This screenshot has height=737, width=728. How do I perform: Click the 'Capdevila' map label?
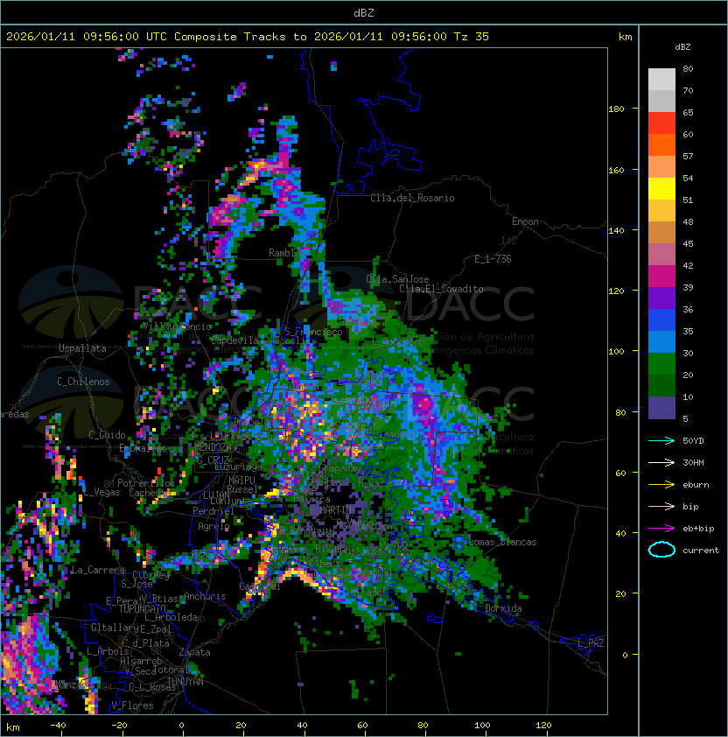point(234,340)
